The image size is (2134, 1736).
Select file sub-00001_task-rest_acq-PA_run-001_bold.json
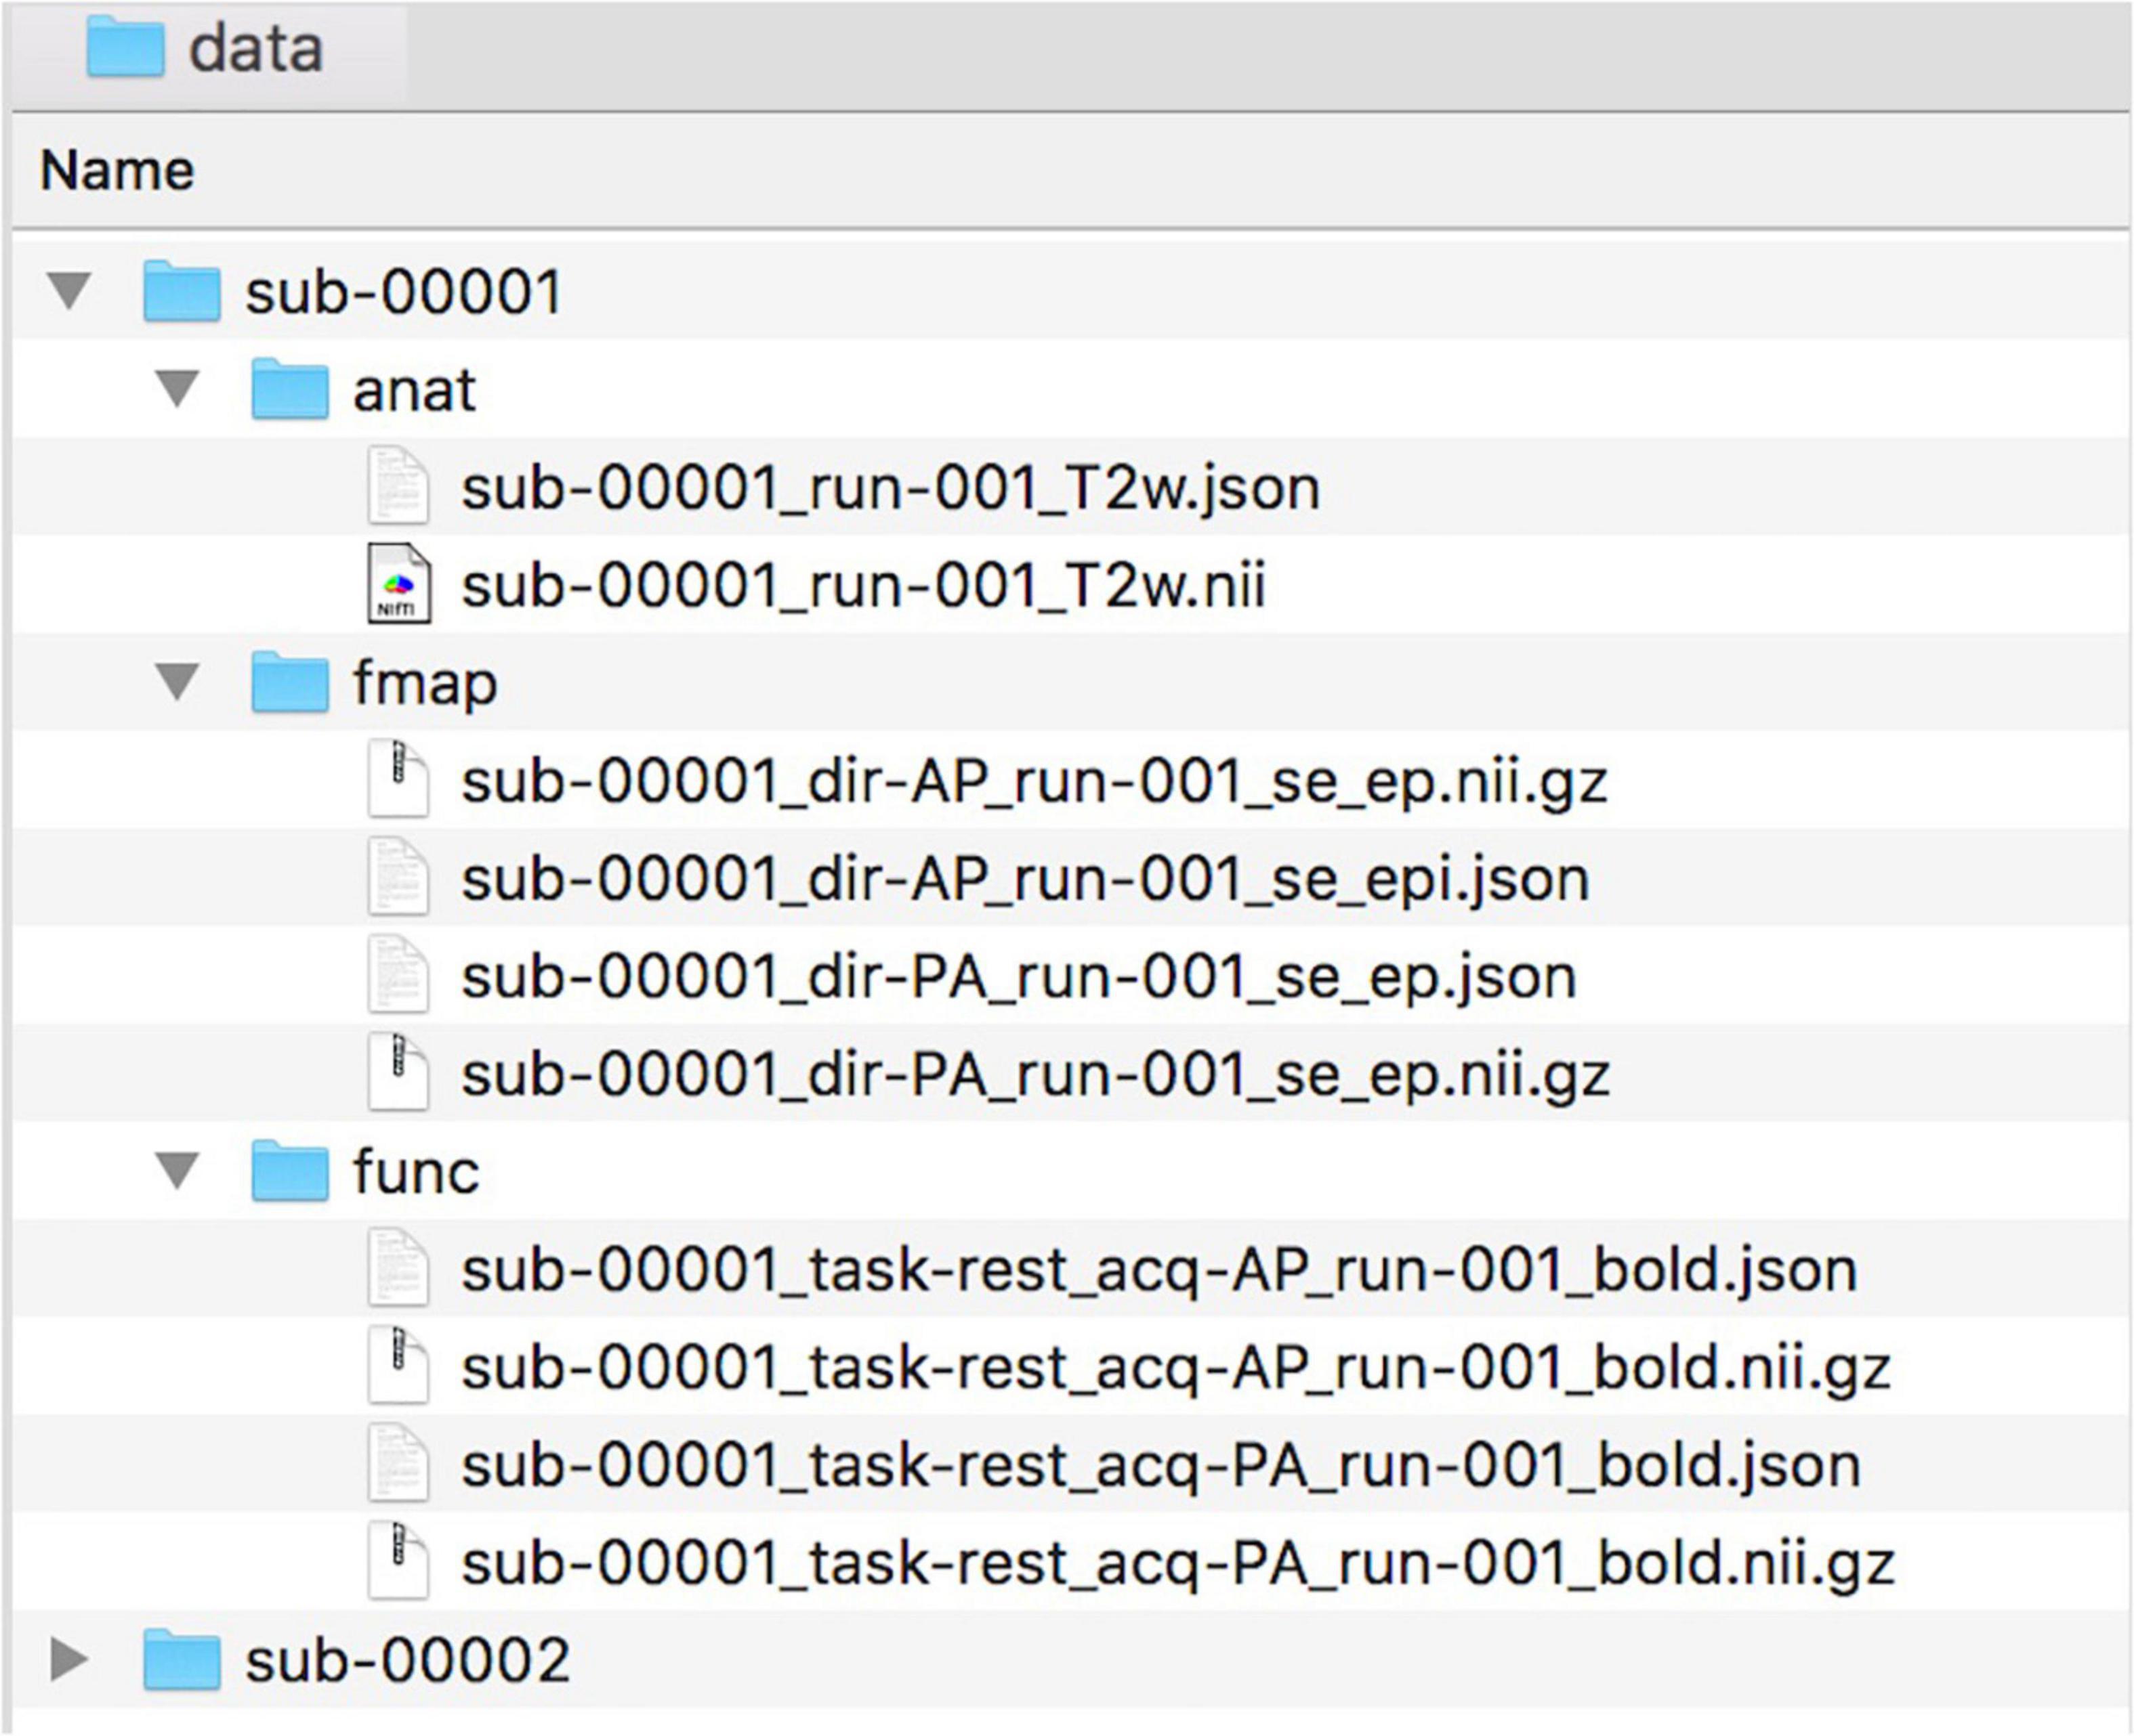tap(1162, 1466)
